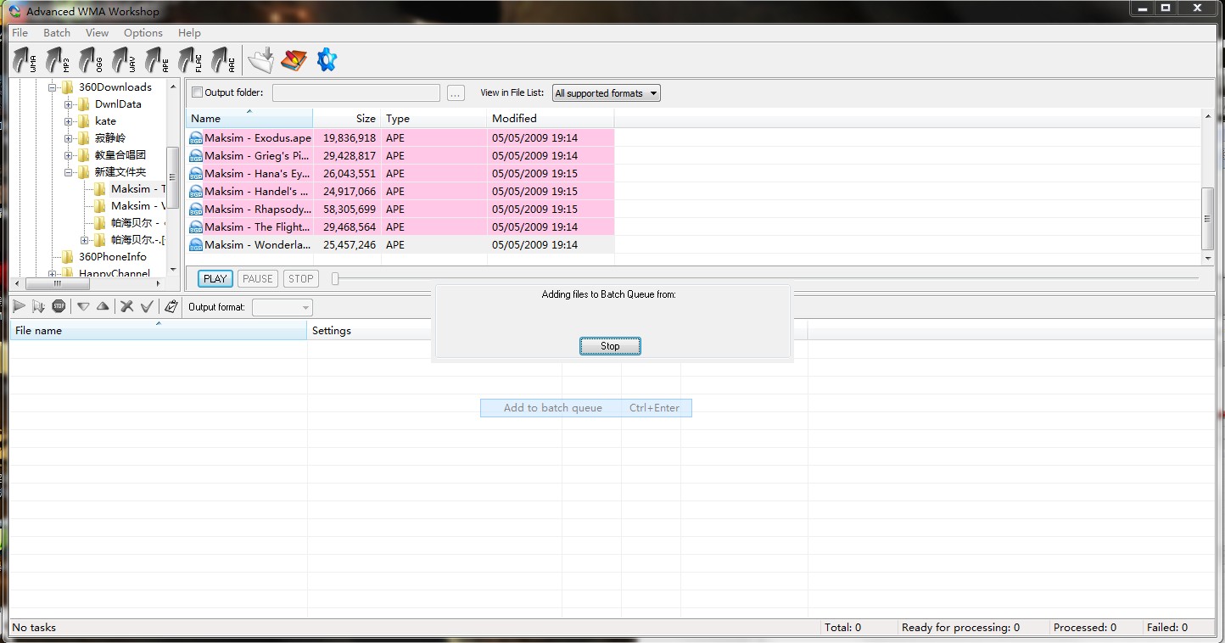The width and height of the screenshot is (1225, 643).
Task: Click the STOP preview button
Action: 301,278
